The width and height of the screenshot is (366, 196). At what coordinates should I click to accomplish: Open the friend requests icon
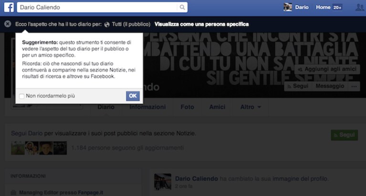click(360, 7)
